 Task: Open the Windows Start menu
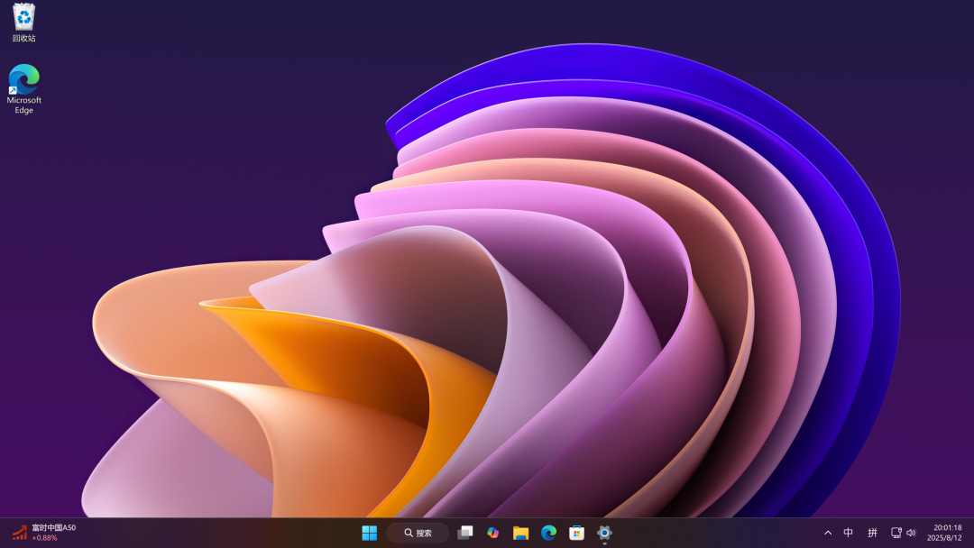tap(369, 533)
